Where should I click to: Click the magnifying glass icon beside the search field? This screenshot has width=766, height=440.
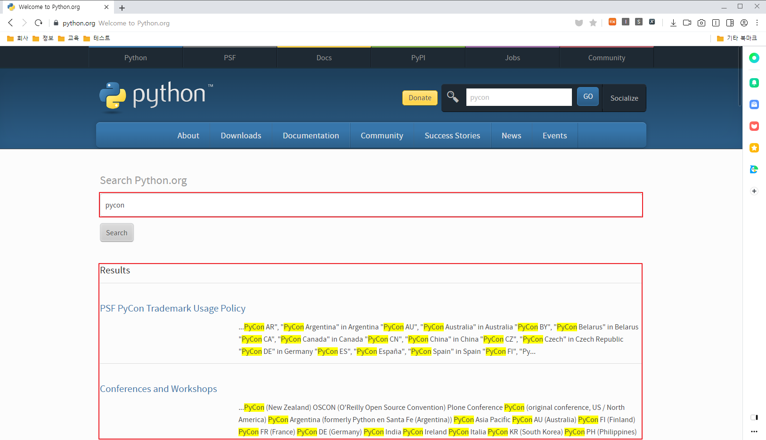tap(453, 96)
